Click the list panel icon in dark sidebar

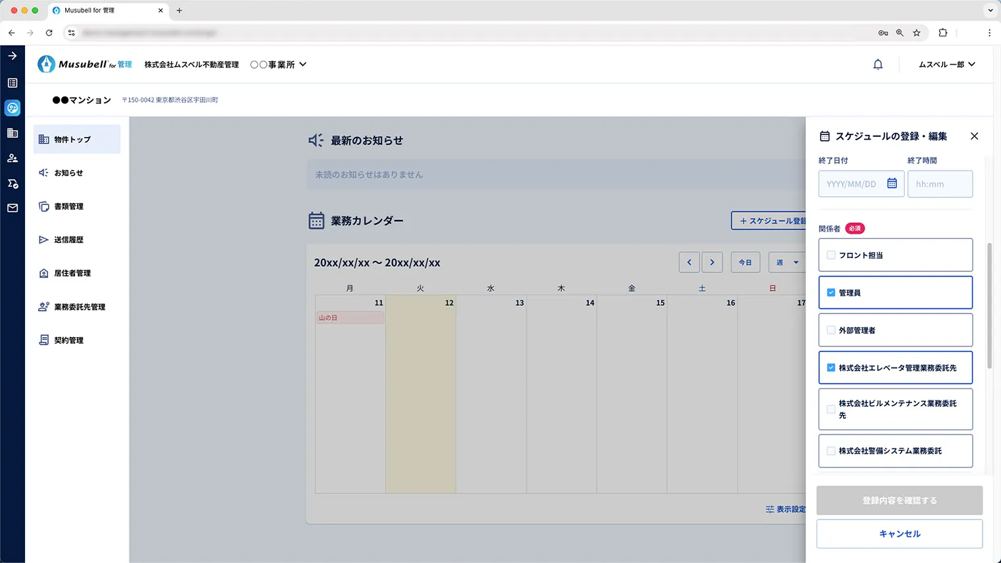[12, 82]
